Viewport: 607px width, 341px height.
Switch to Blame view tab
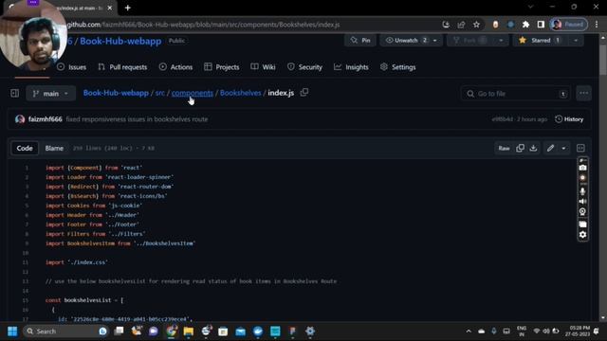[54, 148]
